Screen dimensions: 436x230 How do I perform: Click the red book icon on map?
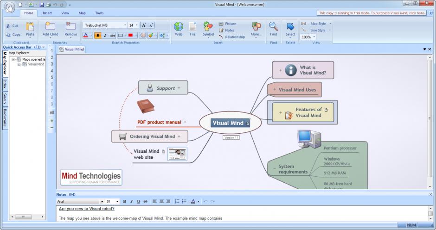click(146, 106)
